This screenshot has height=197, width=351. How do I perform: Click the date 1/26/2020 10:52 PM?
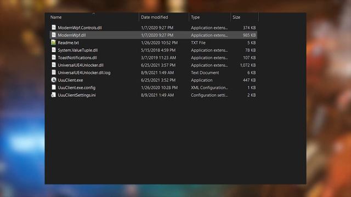[159, 43]
